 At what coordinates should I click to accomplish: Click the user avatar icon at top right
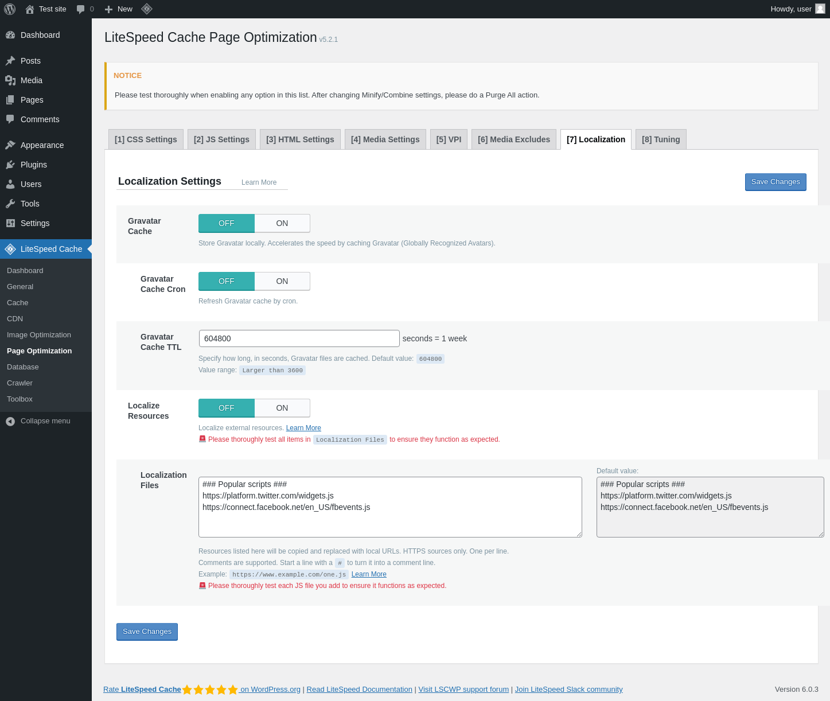pos(820,9)
